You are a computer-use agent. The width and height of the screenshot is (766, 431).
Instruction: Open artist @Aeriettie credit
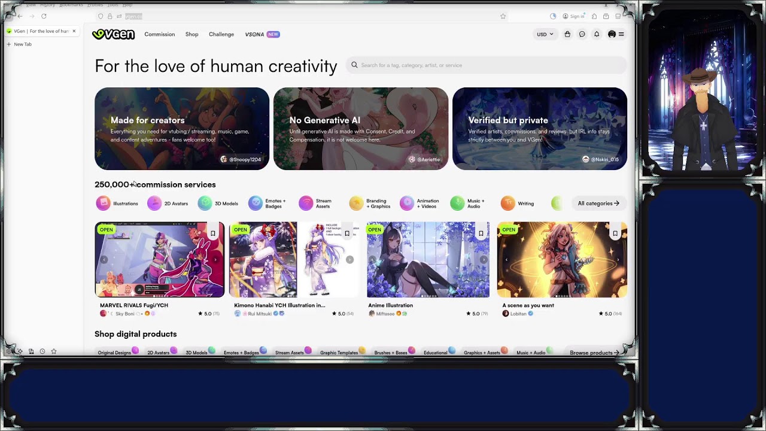click(424, 159)
